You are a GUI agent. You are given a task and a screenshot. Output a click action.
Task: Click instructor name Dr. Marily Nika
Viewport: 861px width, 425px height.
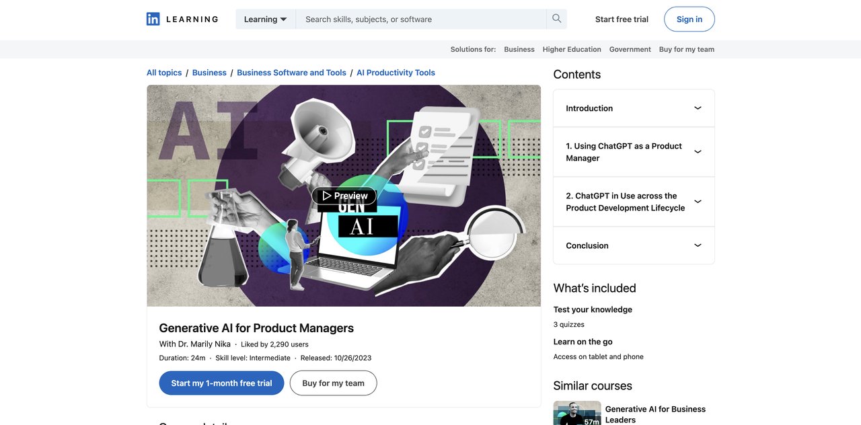pos(204,344)
